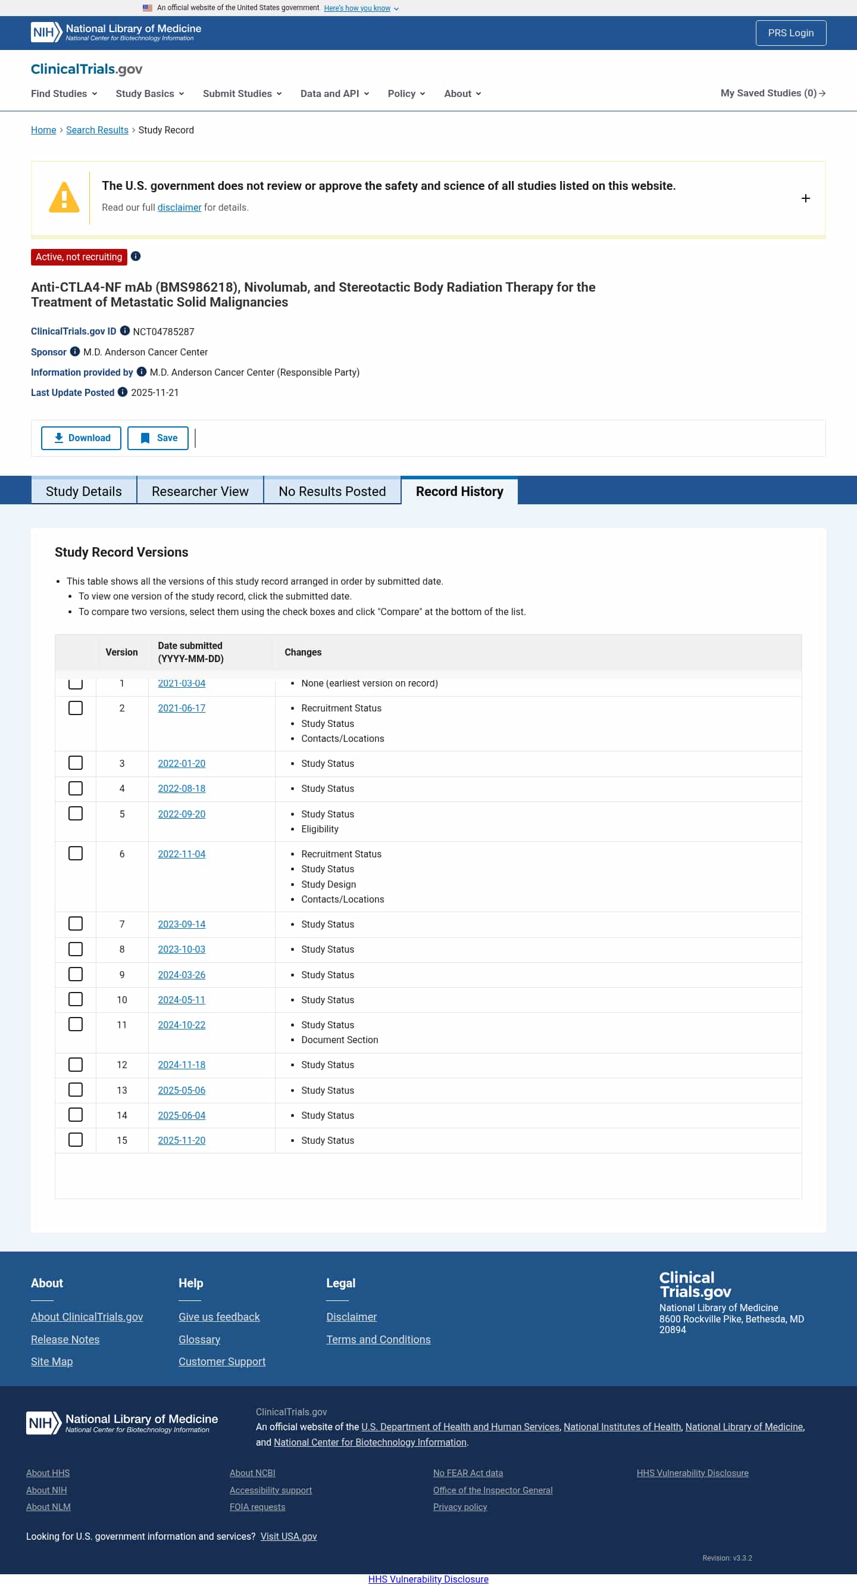Open Terms and Conditions link
Screen dimensions: 857x1585
click(379, 1340)
